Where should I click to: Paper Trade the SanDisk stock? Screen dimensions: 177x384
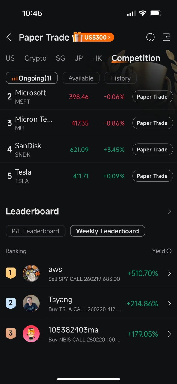[152, 150]
